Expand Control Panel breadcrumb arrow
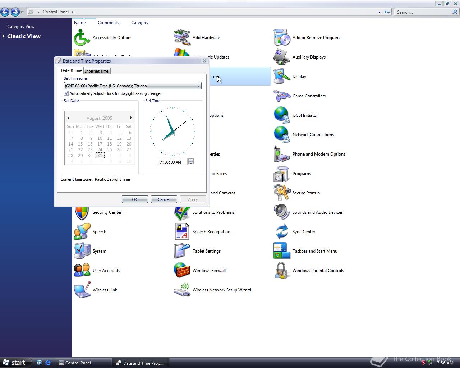This screenshot has width=460, height=368. pyautogui.click(x=72, y=12)
